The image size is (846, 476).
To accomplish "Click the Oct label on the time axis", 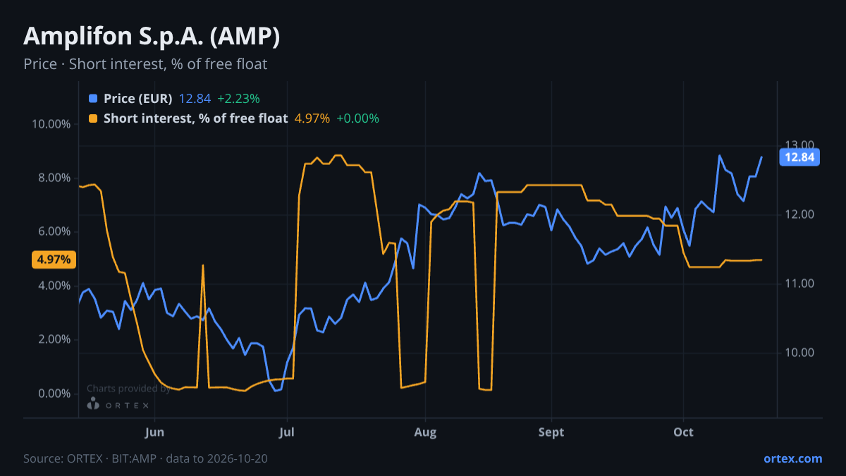I will pyautogui.click(x=683, y=432).
